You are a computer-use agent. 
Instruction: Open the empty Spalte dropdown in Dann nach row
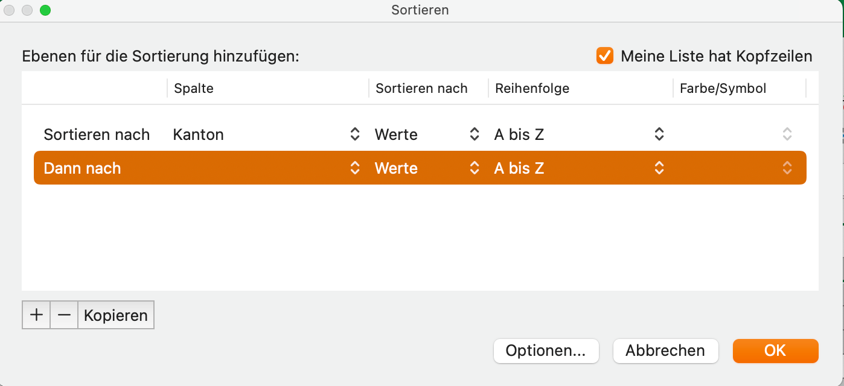point(354,168)
